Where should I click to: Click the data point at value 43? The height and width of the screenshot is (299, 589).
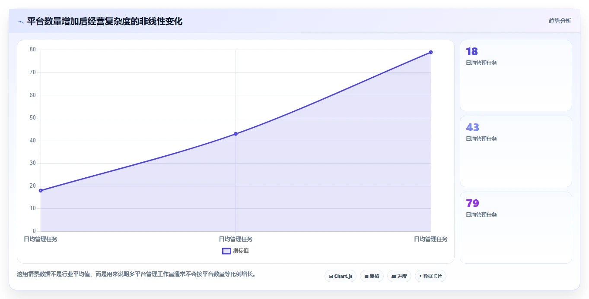pos(236,134)
